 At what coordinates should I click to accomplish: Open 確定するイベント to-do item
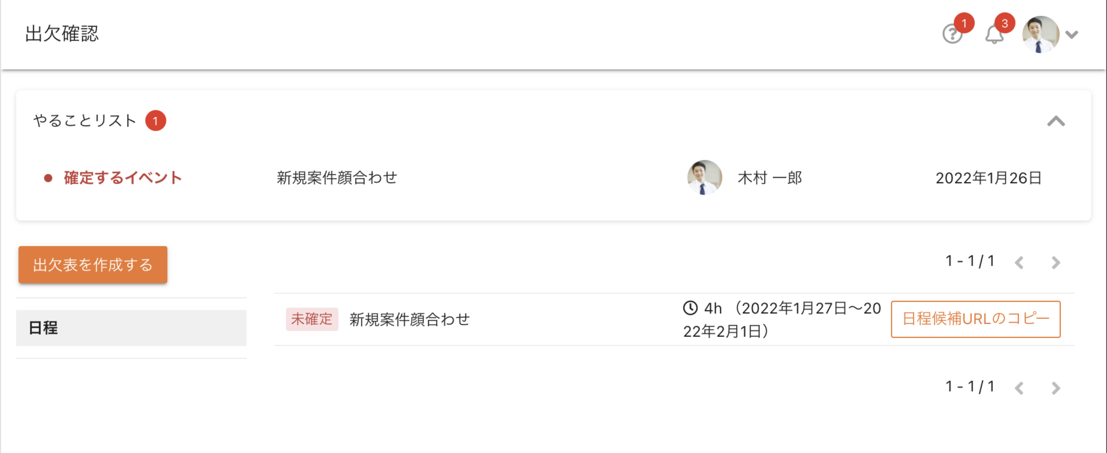click(123, 178)
